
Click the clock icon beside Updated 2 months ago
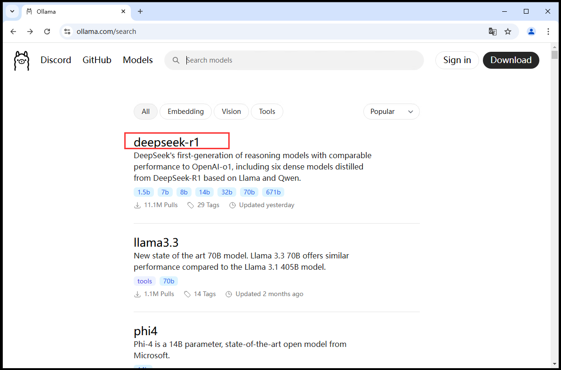point(229,294)
